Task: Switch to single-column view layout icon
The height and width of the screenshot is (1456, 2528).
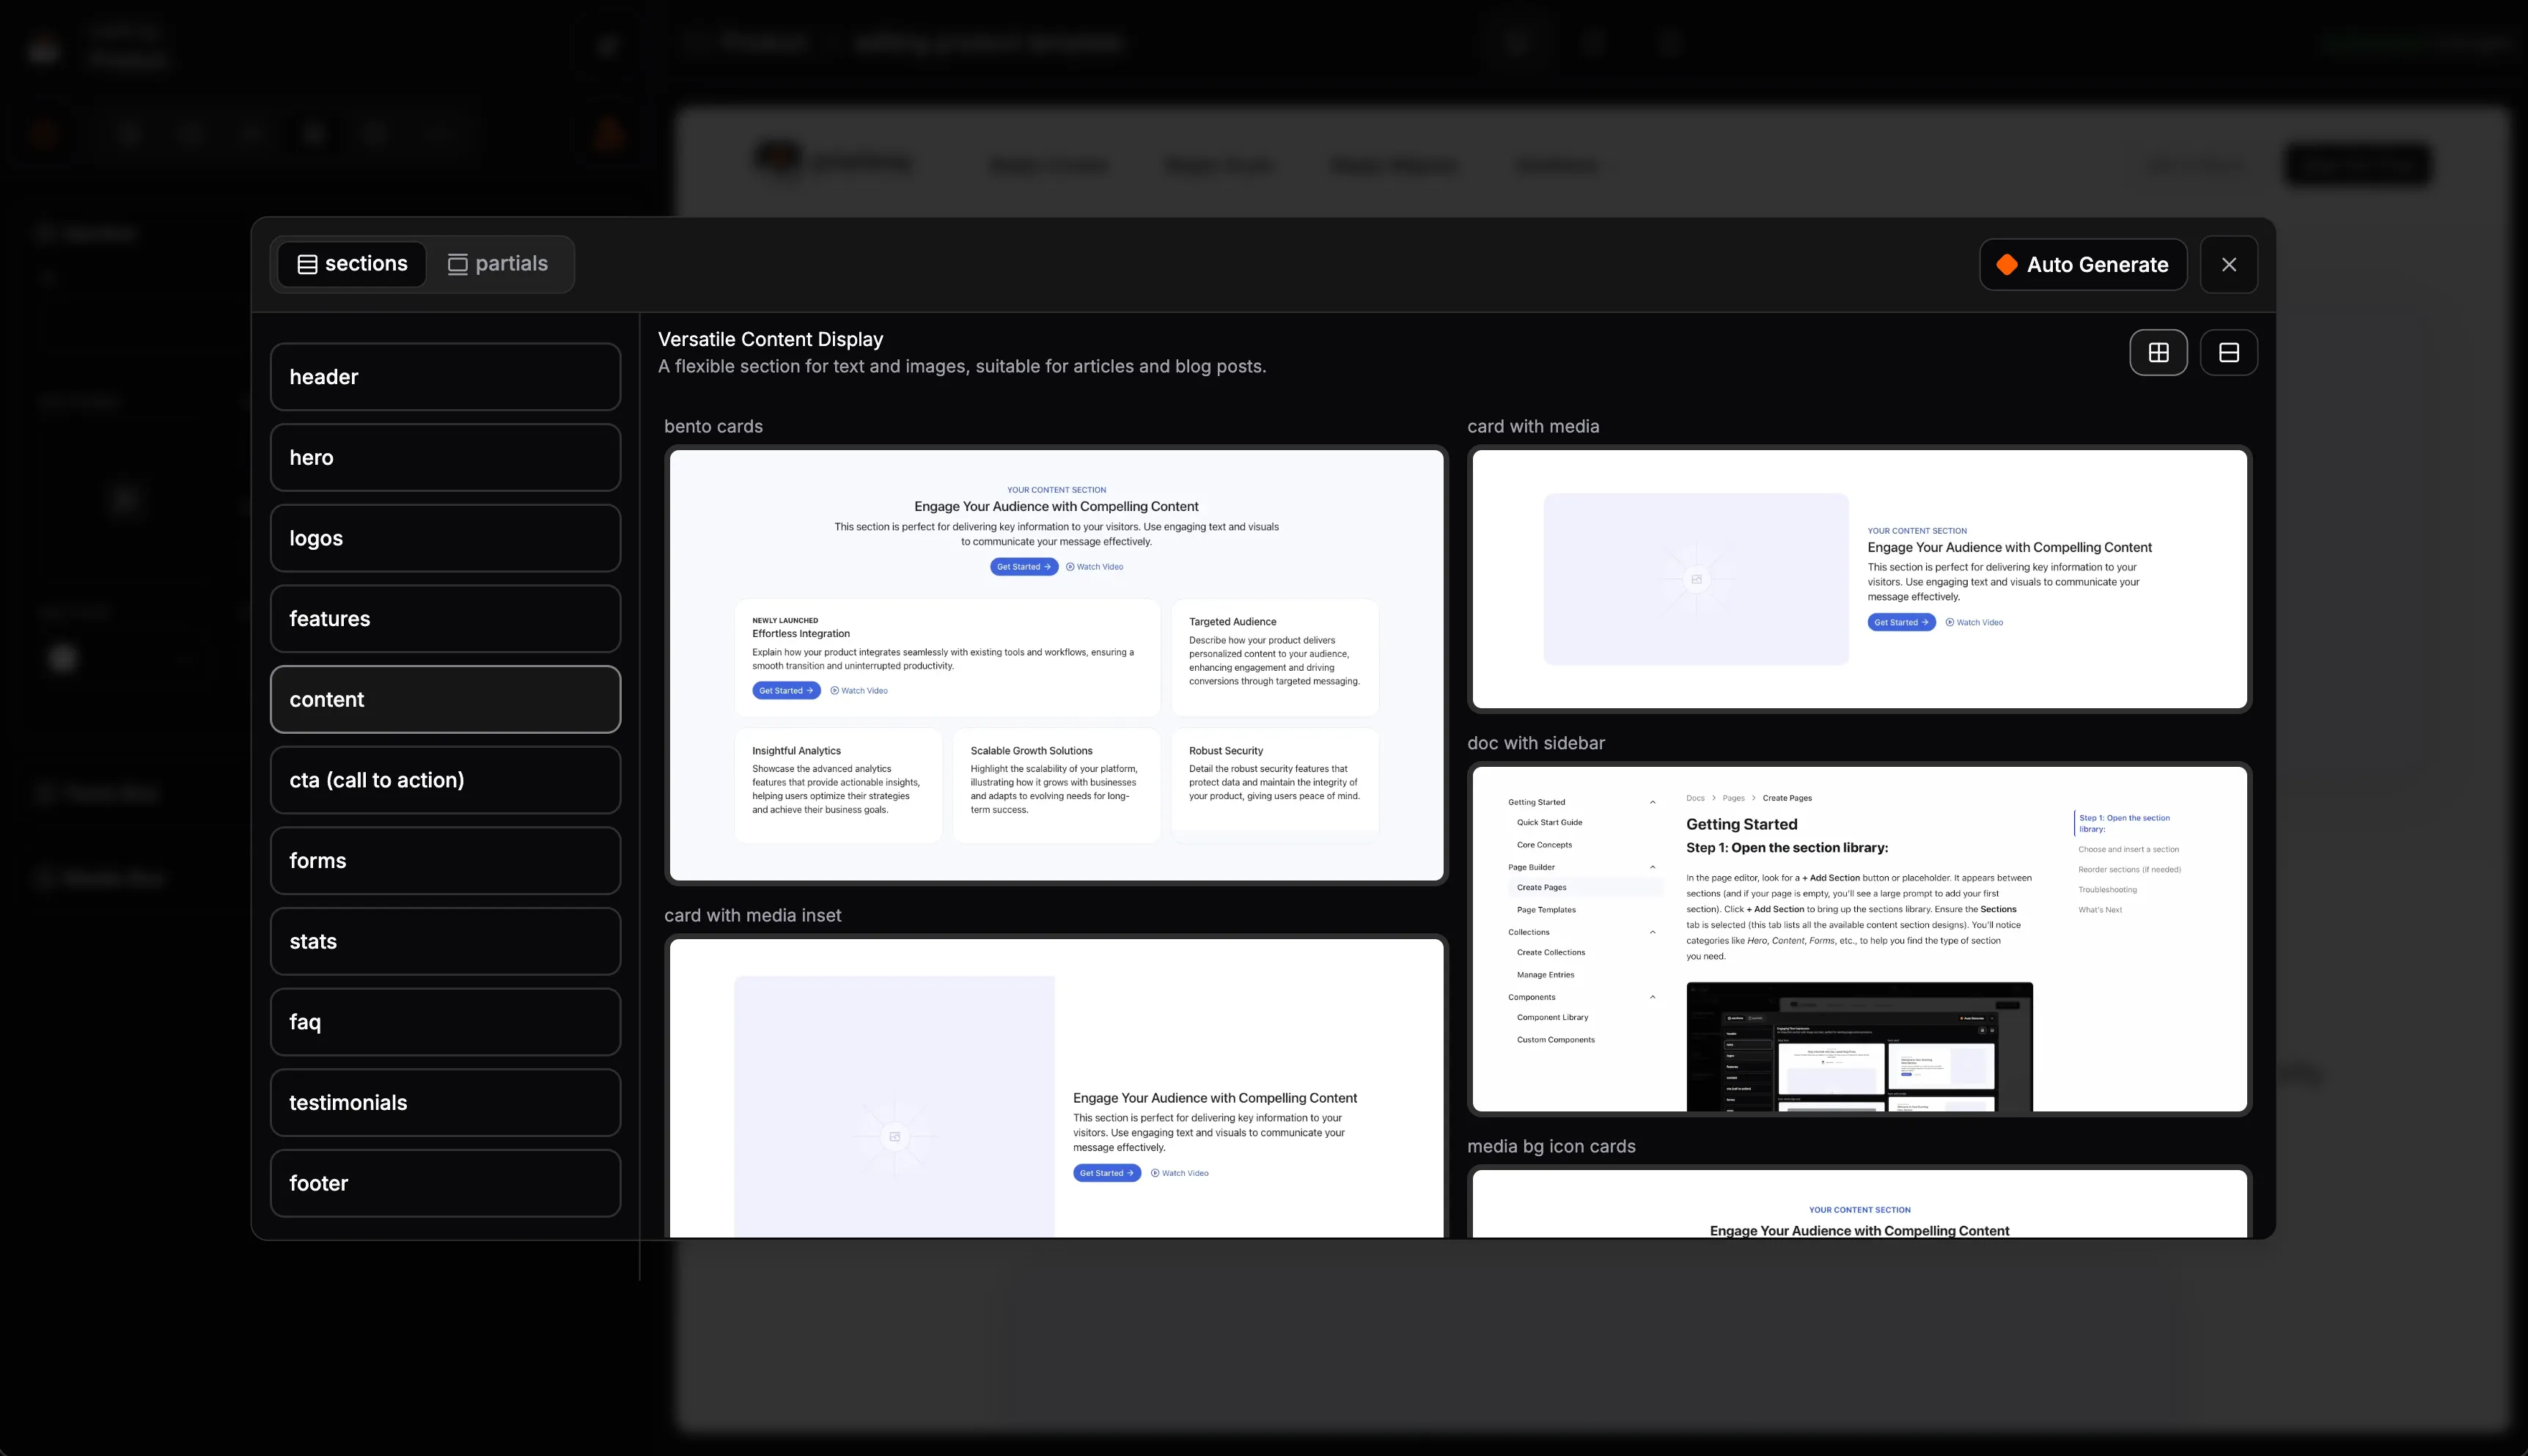Action: 2228,353
